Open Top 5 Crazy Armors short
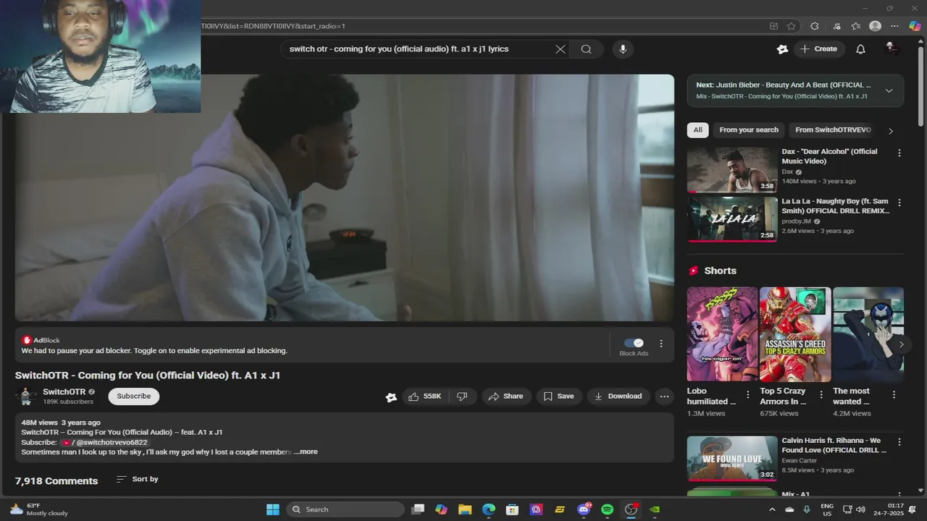927x521 pixels. pos(795,334)
